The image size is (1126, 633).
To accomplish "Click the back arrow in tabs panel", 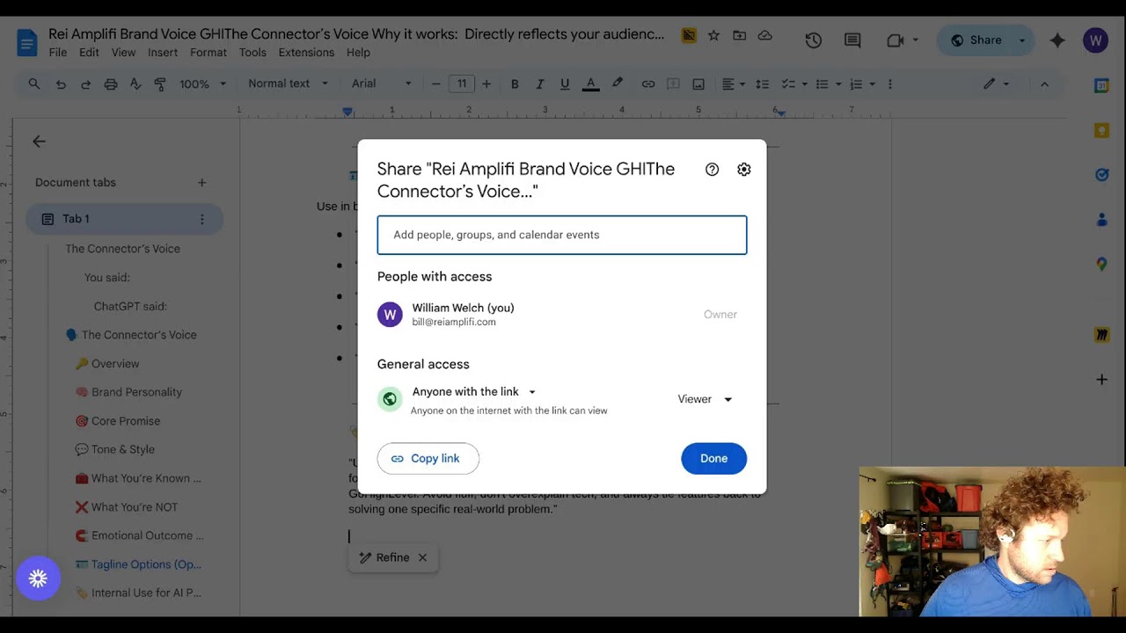I will (x=39, y=142).
